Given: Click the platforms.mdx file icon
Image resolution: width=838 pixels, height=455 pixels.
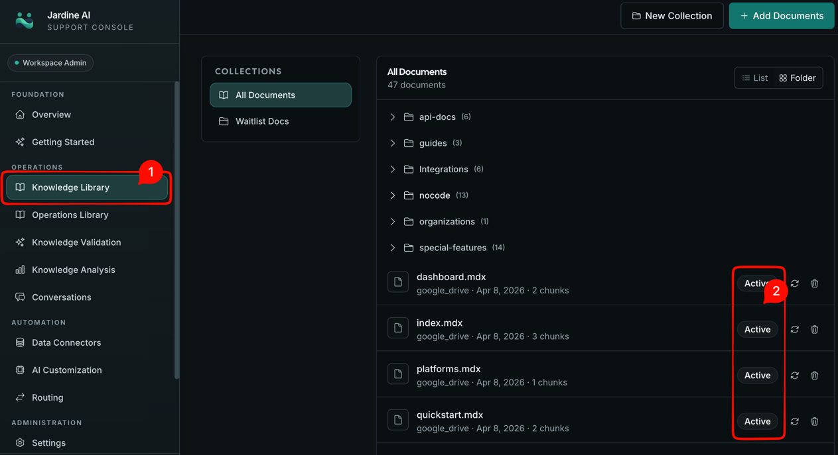Looking at the screenshot, I should [398, 374].
